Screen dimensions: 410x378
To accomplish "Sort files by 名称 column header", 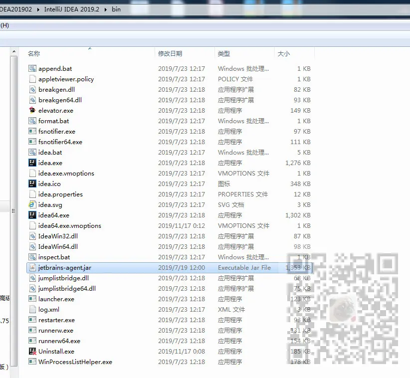I will pos(34,53).
